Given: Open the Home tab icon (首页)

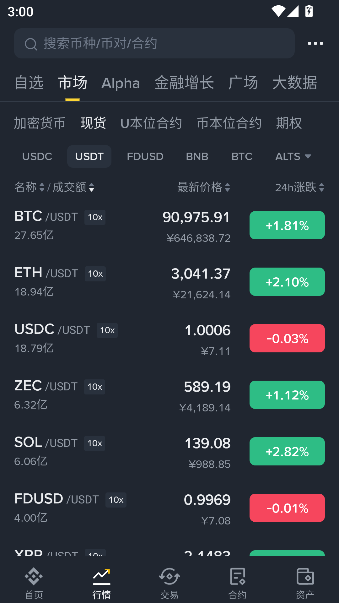Looking at the screenshot, I should click(x=34, y=577).
